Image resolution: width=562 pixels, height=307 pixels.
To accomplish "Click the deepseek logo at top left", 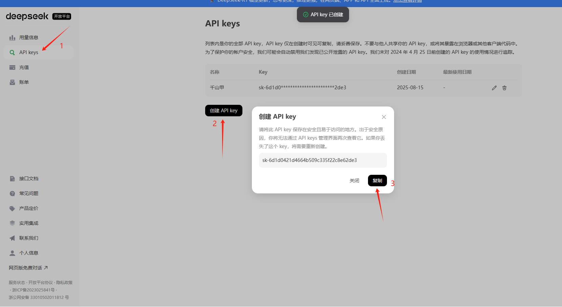I will [27, 16].
